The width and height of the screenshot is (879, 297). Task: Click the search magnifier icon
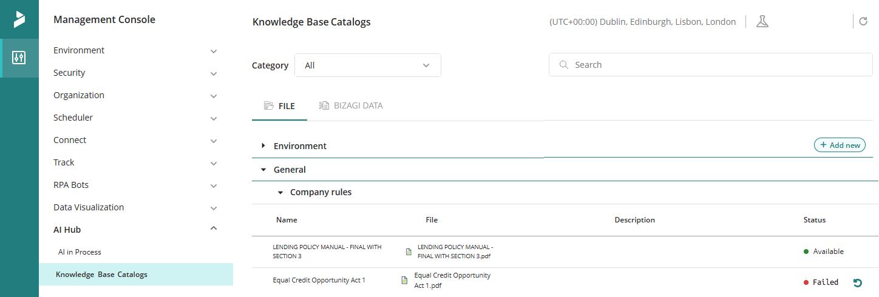tap(563, 65)
